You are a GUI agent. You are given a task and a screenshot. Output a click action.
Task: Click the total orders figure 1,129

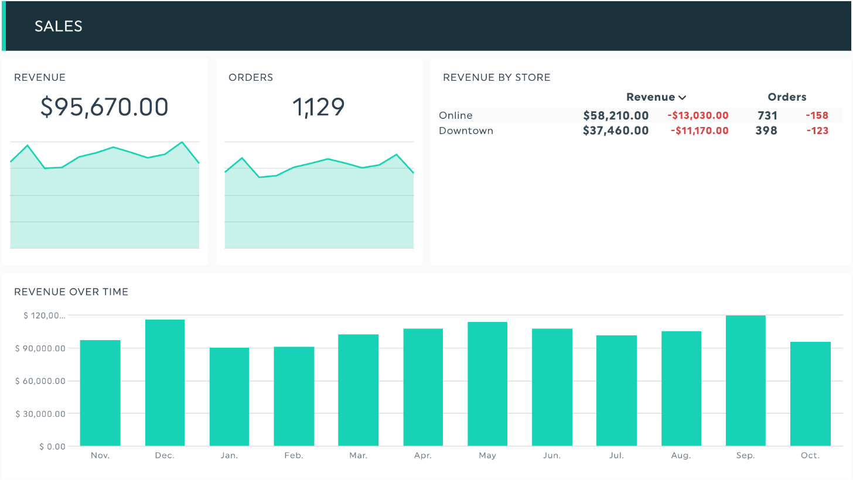pyautogui.click(x=319, y=107)
